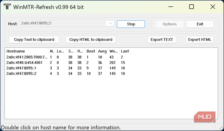The image size is (224, 131).
Task: Click the Export TEXT button
Action: tap(162, 40)
